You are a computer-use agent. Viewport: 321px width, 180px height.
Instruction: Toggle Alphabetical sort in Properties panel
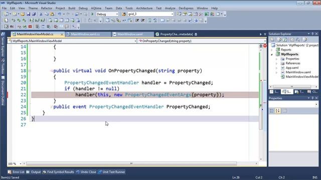pos(277,110)
